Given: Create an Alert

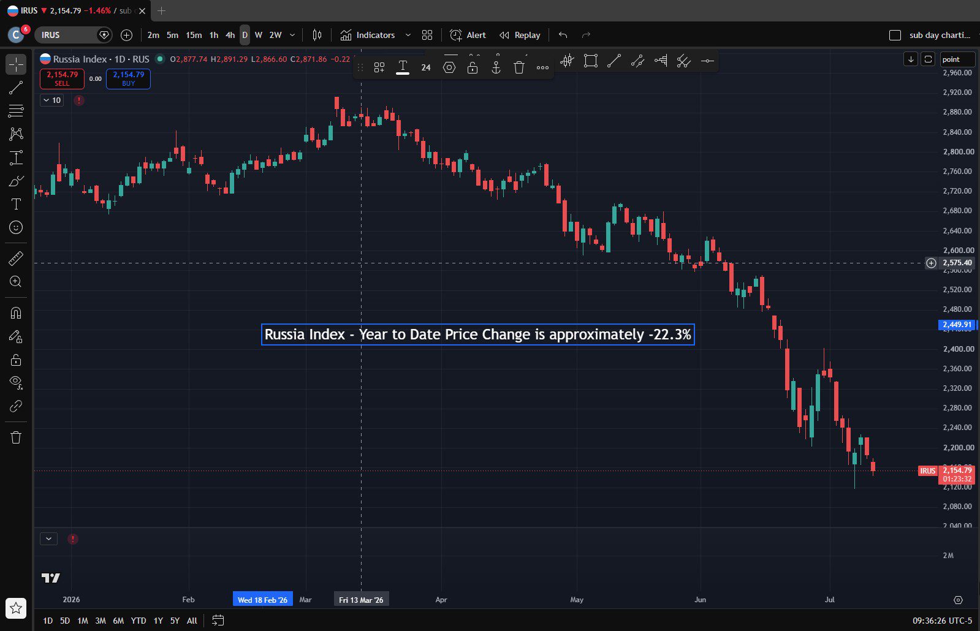Looking at the screenshot, I should pos(468,35).
